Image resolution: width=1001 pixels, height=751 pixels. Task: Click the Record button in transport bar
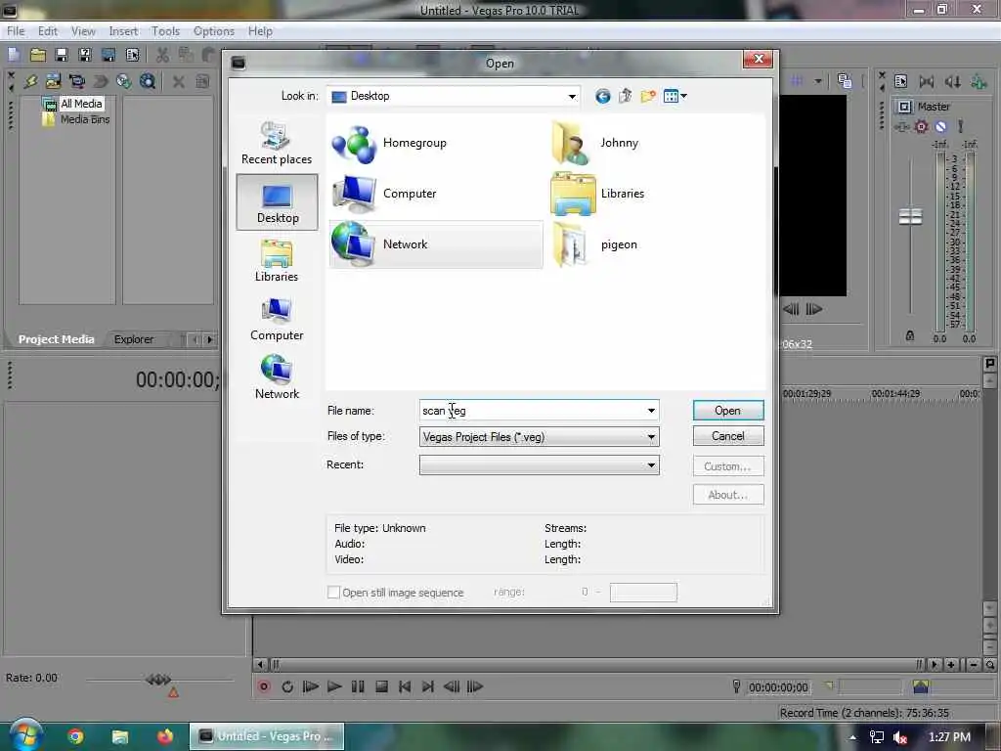[264, 686]
